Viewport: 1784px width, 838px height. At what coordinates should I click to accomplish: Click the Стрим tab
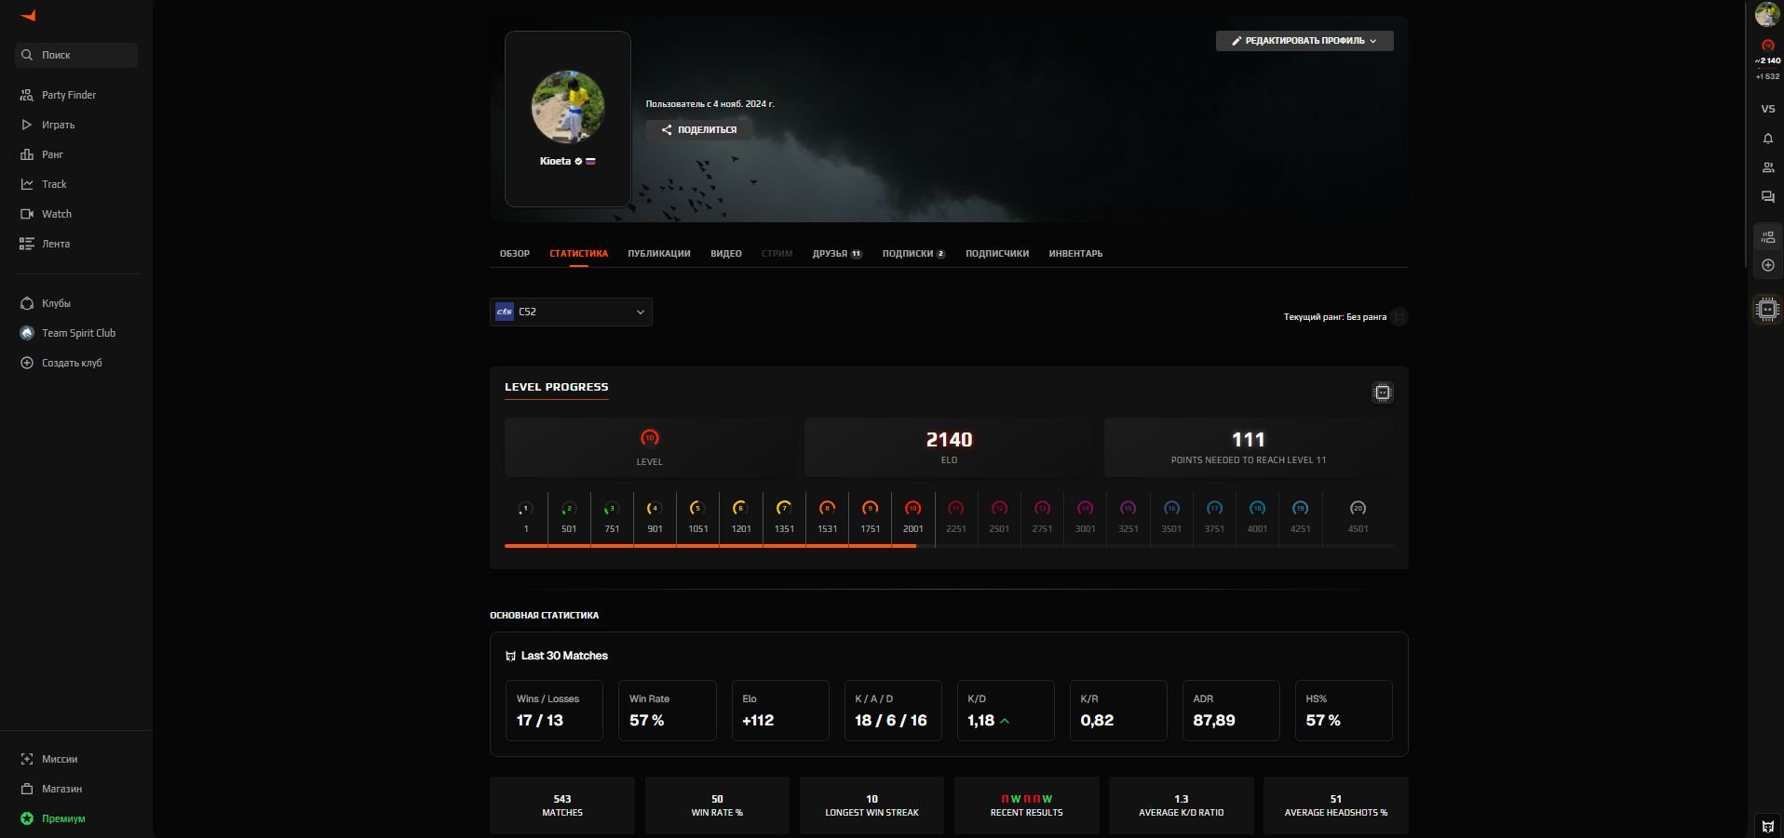click(x=777, y=253)
